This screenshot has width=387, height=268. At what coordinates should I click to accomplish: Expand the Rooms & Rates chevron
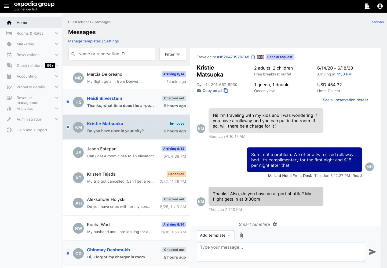tap(57, 33)
